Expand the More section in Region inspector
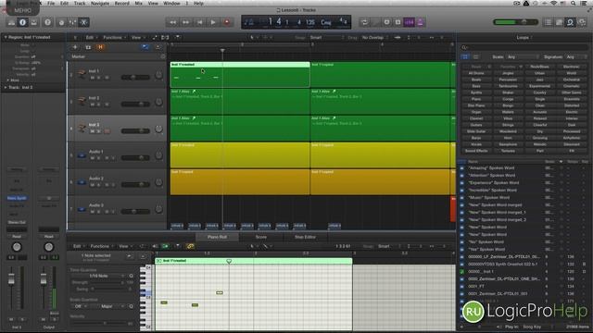The width and height of the screenshot is (593, 333). click(x=7, y=80)
